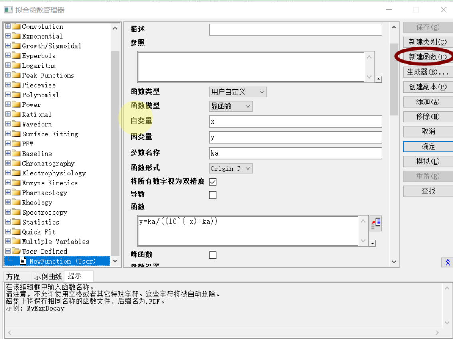Expand the Exponential category
The width and height of the screenshot is (453, 339).
[x=8, y=36]
